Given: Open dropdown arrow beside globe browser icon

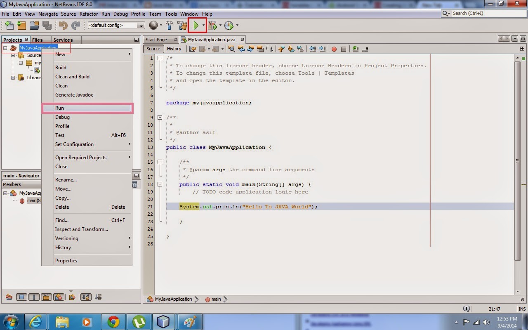Looking at the screenshot, I should click(161, 26).
